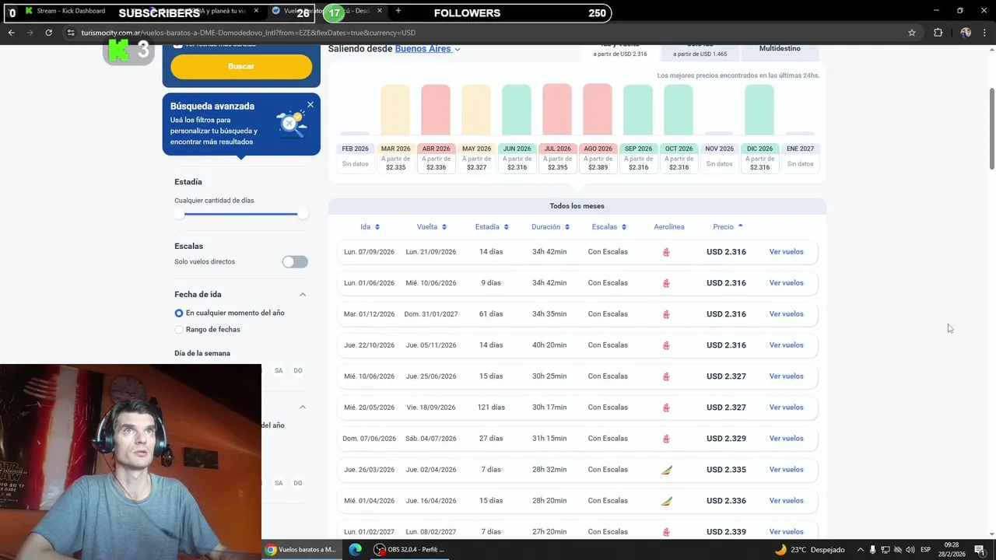Sort flights by Ida column arrows
Image resolution: width=996 pixels, height=560 pixels.
coord(377,227)
